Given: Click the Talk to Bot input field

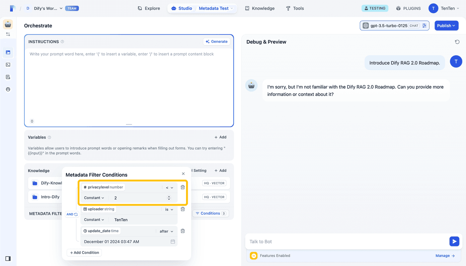Looking at the screenshot, I should coord(346,242).
